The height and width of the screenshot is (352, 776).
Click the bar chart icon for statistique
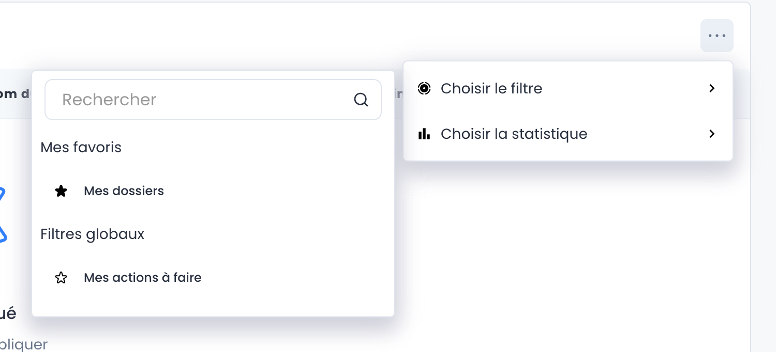click(x=424, y=134)
